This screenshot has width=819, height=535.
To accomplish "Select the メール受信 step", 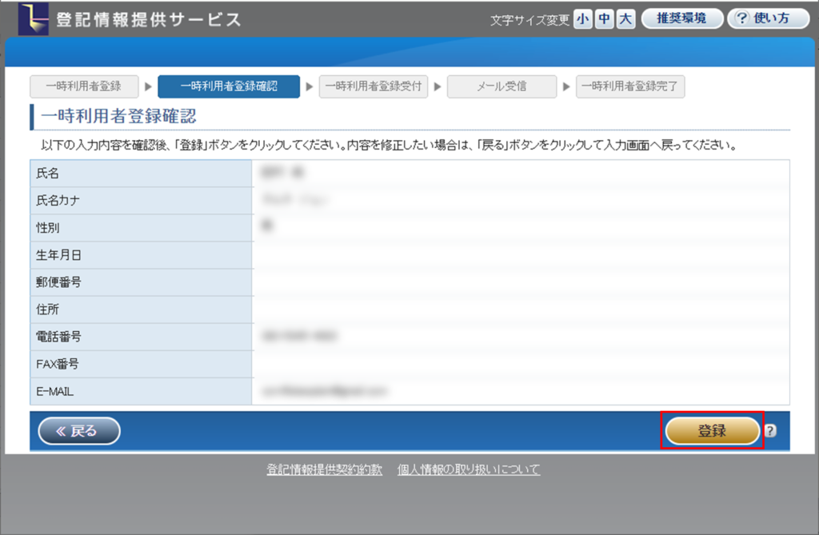I will coord(501,86).
